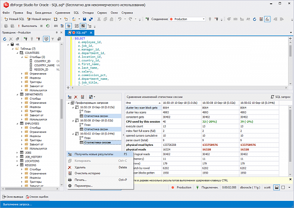Open the Отладка menu

click(x=88, y=13)
